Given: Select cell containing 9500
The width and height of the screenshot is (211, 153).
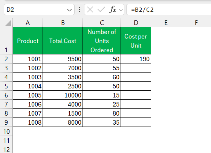Looking at the screenshot, I should click(63, 59).
